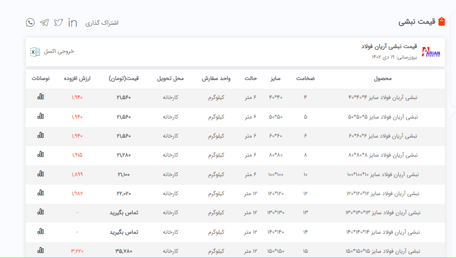This screenshot has height=258, width=456.
Task: Show fluctuation chart for size 60*60*6 row
Action: (x=41, y=136)
